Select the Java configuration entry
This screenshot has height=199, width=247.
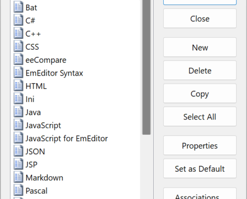click(x=33, y=112)
